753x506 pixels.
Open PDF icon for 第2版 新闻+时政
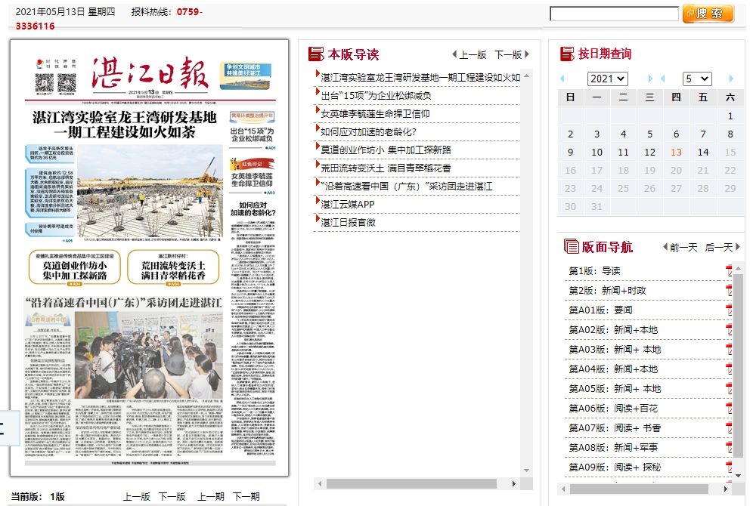click(729, 290)
